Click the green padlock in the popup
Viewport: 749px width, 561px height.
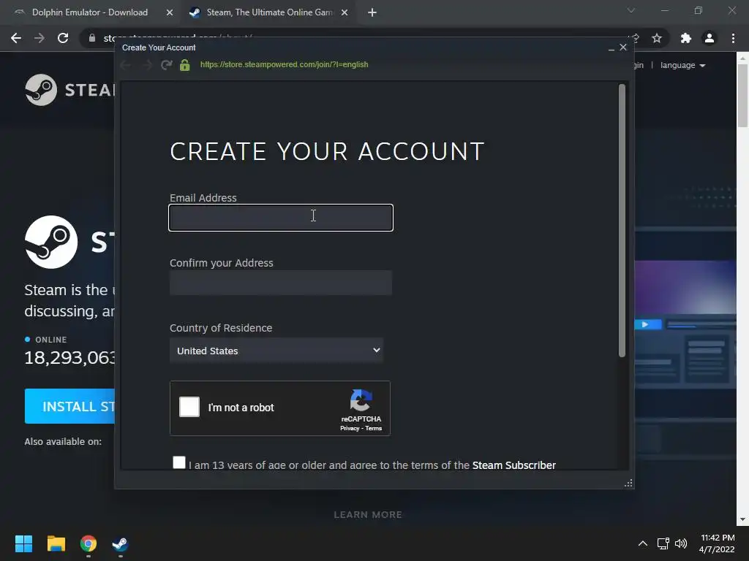click(x=185, y=65)
